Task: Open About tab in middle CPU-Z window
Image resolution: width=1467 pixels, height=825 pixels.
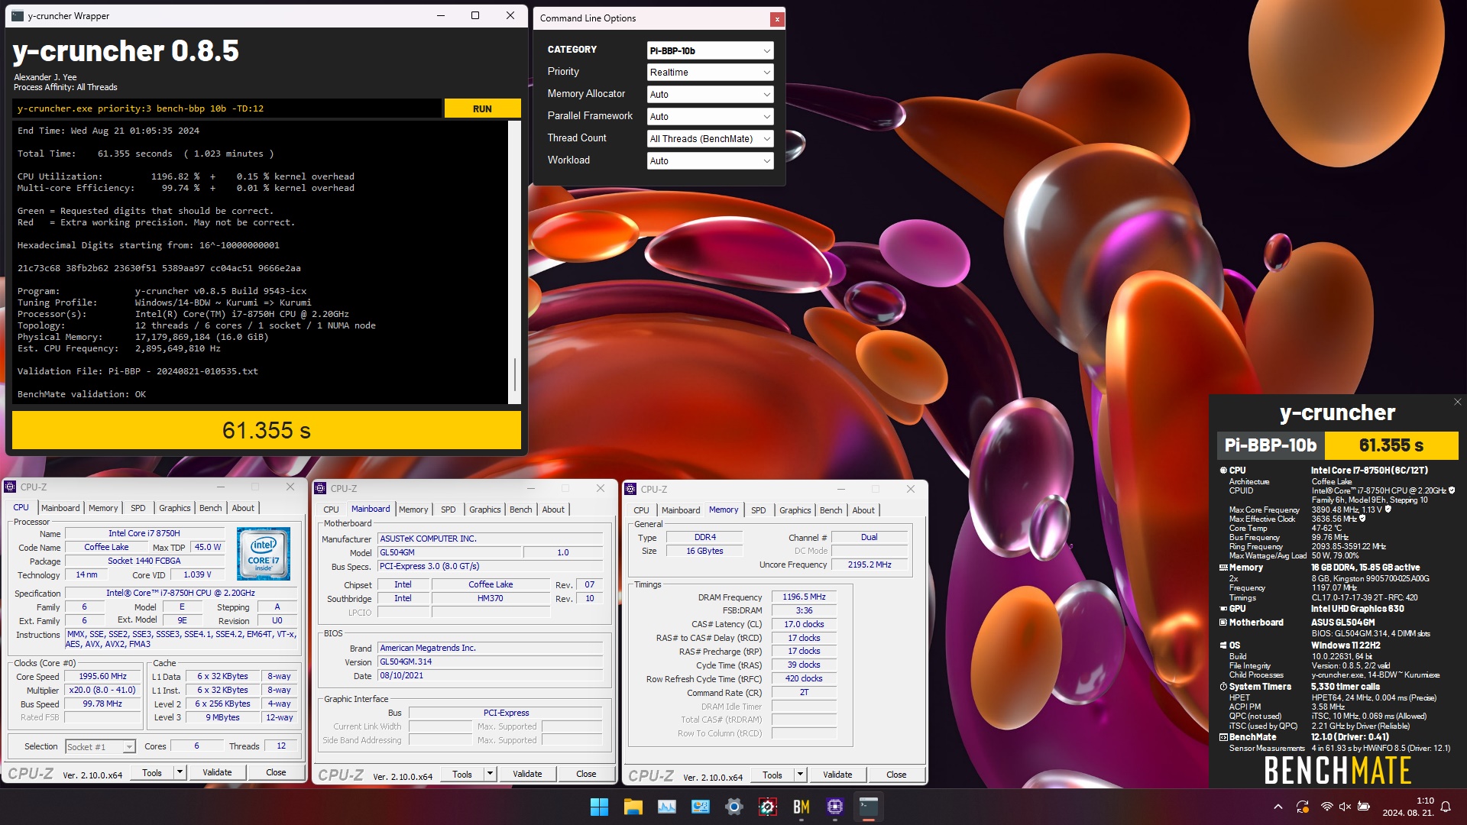Action: (x=553, y=510)
